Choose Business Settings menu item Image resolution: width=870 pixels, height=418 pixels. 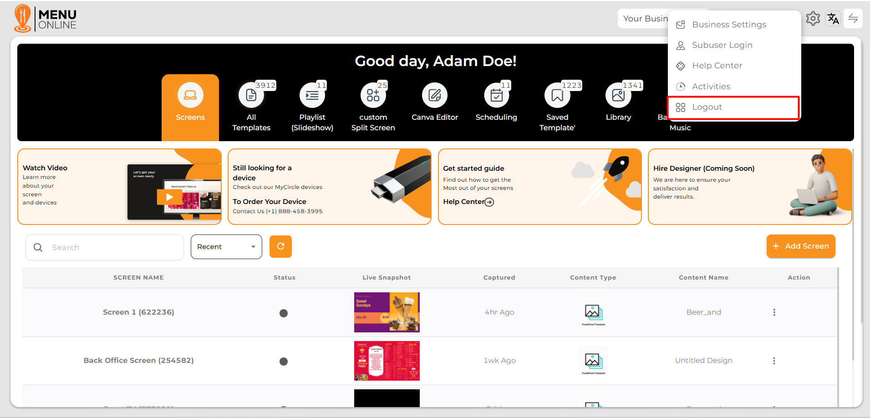[729, 25]
